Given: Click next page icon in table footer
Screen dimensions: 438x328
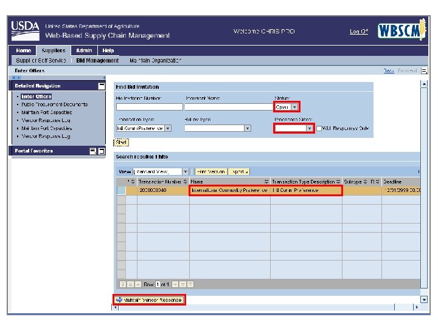Looking at the screenshot, I should pyautogui.click(x=182, y=284).
